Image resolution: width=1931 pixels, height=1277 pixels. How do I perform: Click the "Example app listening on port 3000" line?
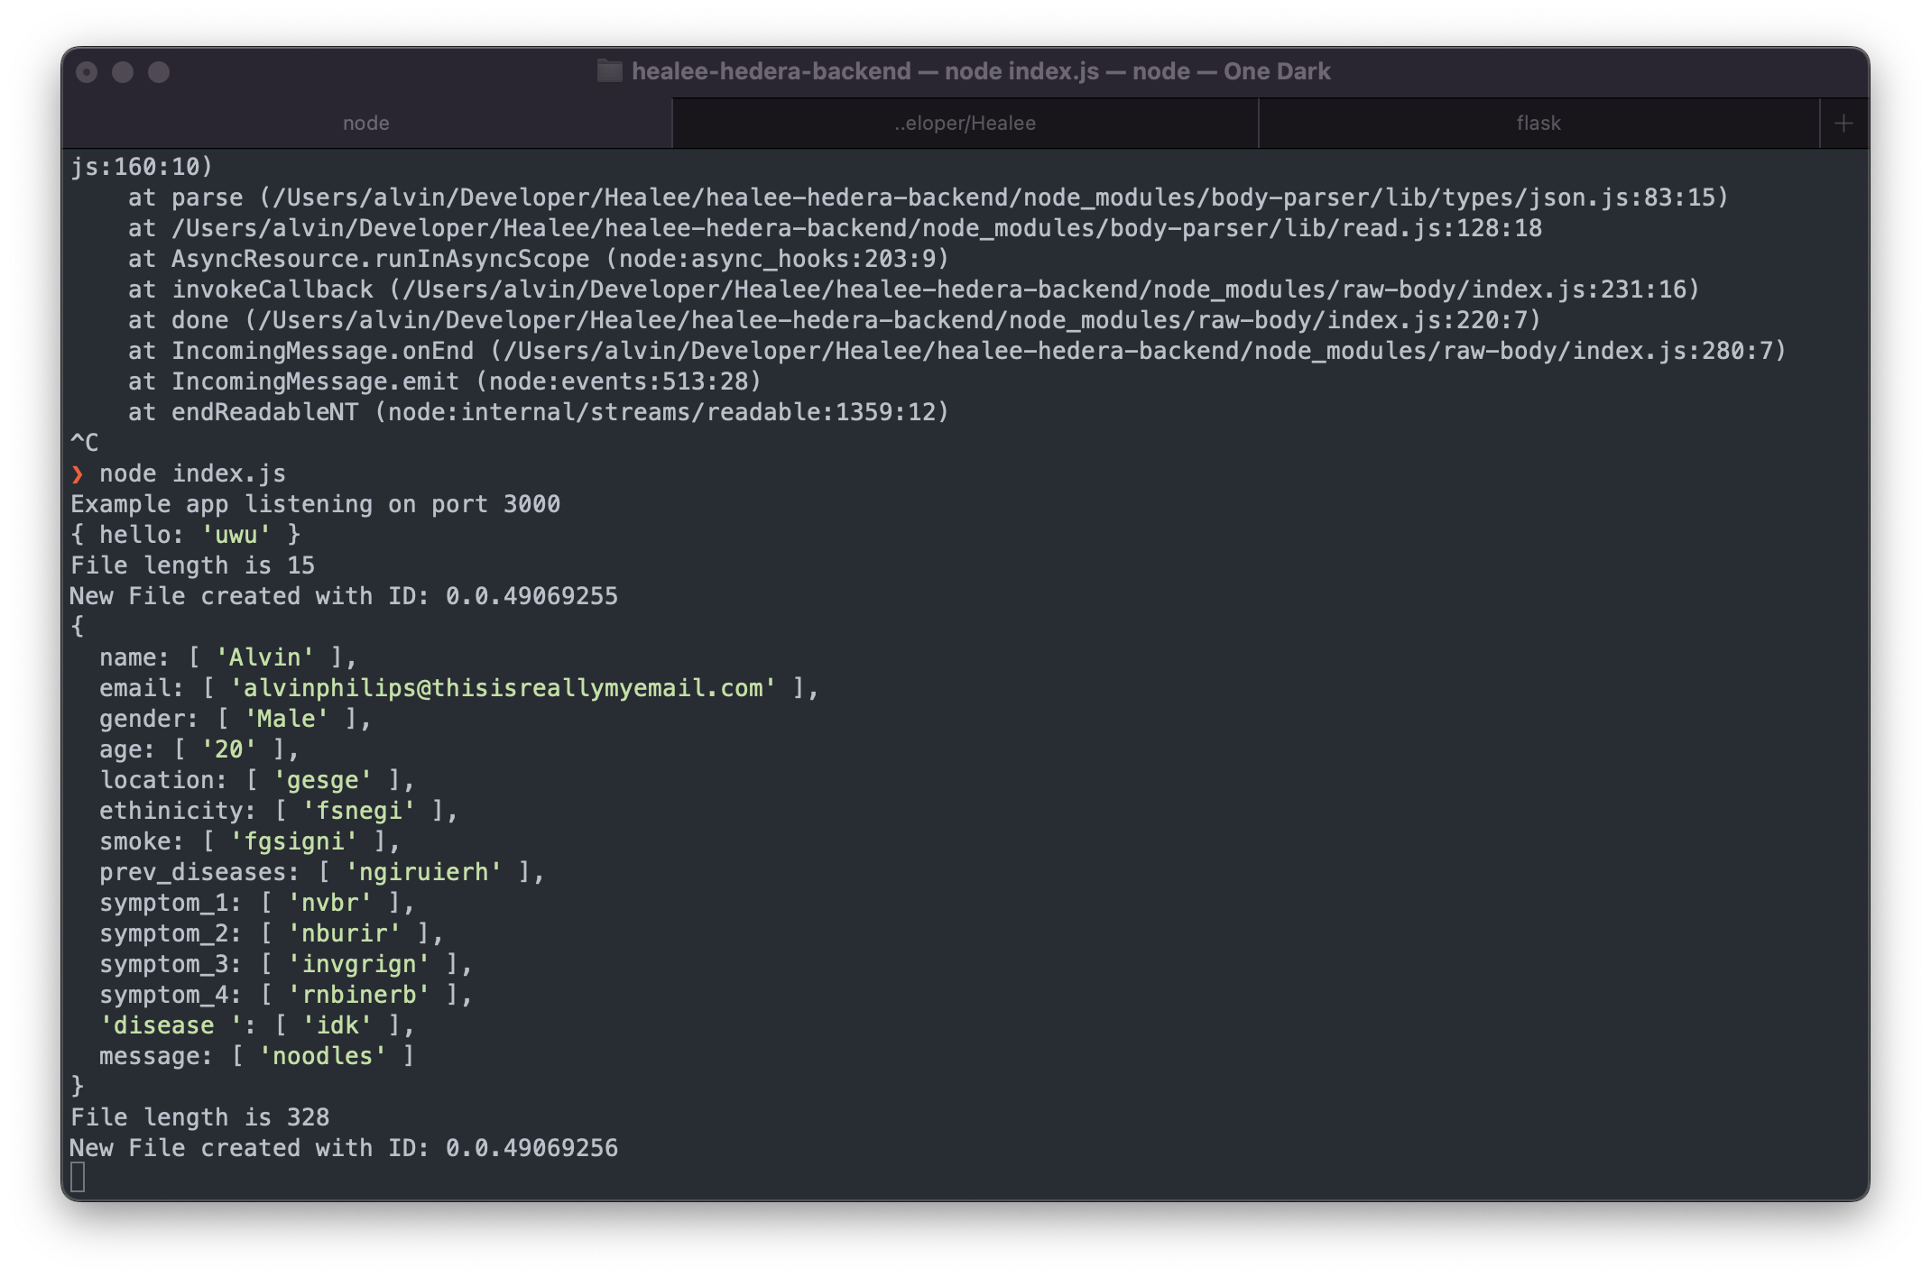tap(315, 504)
